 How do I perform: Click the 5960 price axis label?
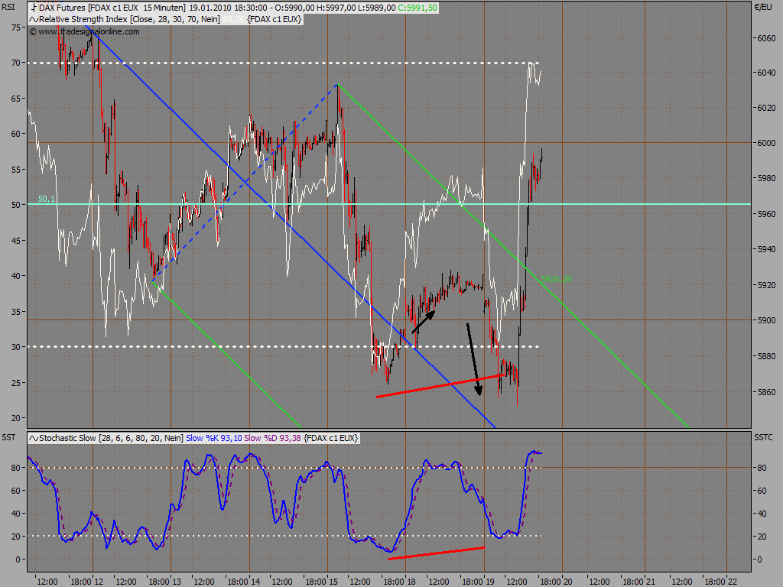pos(765,214)
